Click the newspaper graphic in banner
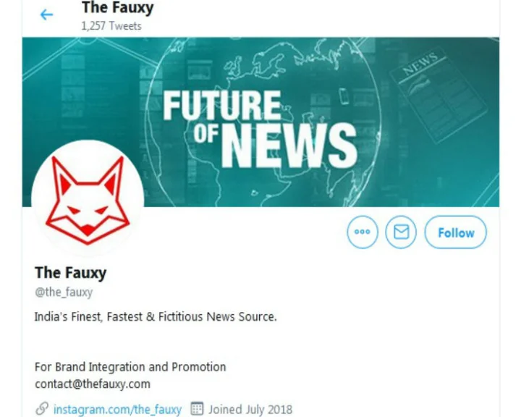 pos(438,96)
